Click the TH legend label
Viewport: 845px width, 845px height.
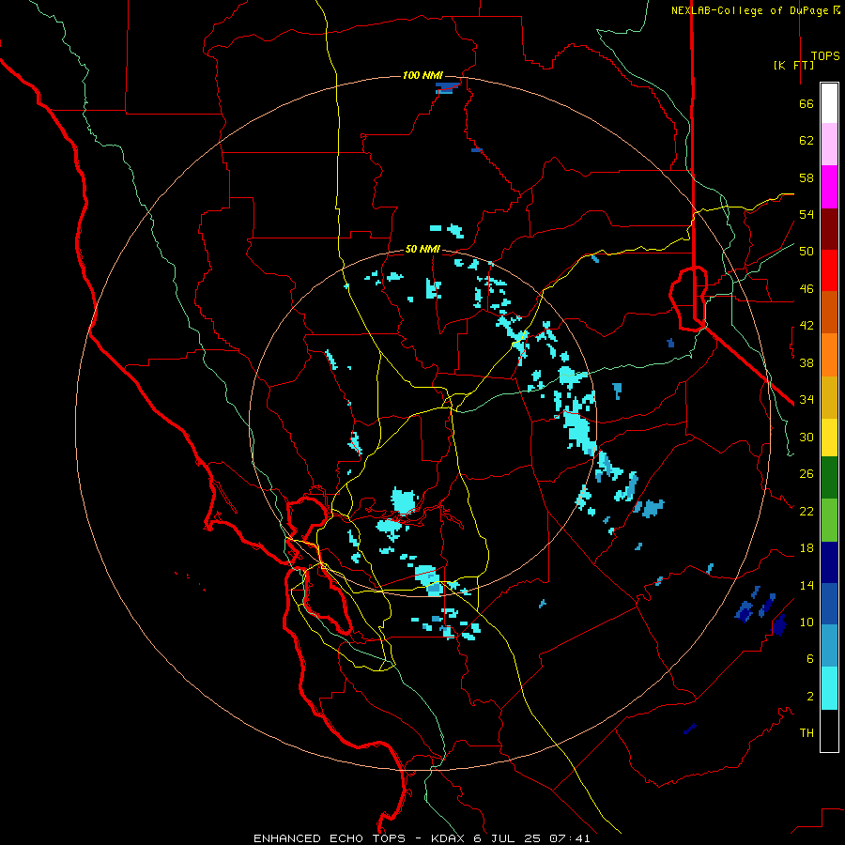[x=807, y=733]
